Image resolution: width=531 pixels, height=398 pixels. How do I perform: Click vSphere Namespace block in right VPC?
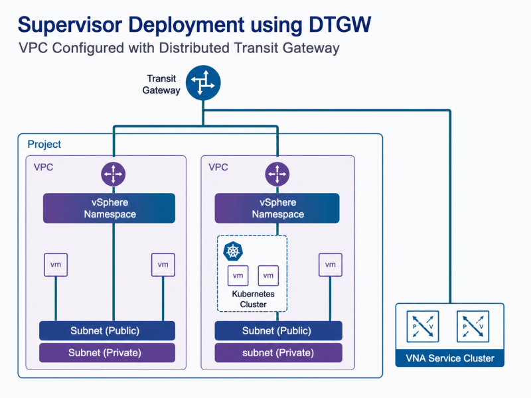(277, 208)
